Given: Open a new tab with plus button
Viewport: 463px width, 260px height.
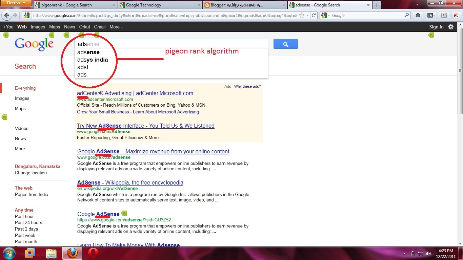Looking at the screenshot, I should tap(377, 5).
